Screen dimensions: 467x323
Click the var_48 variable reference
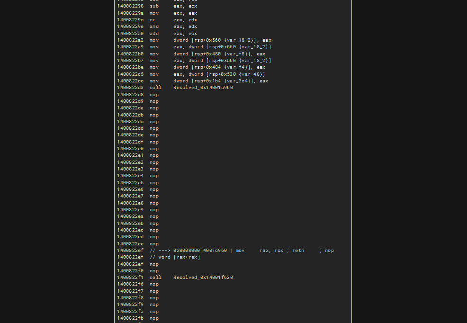(x=254, y=74)
